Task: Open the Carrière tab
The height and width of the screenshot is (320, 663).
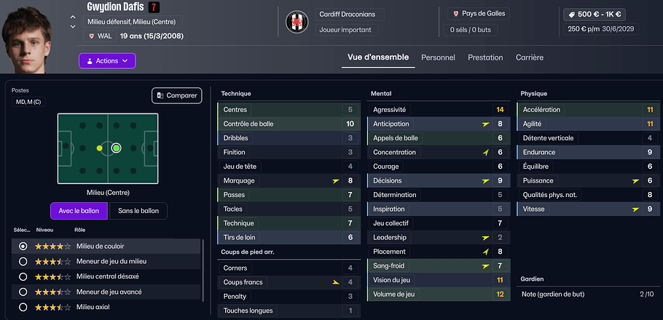Action: pos(529,57)
